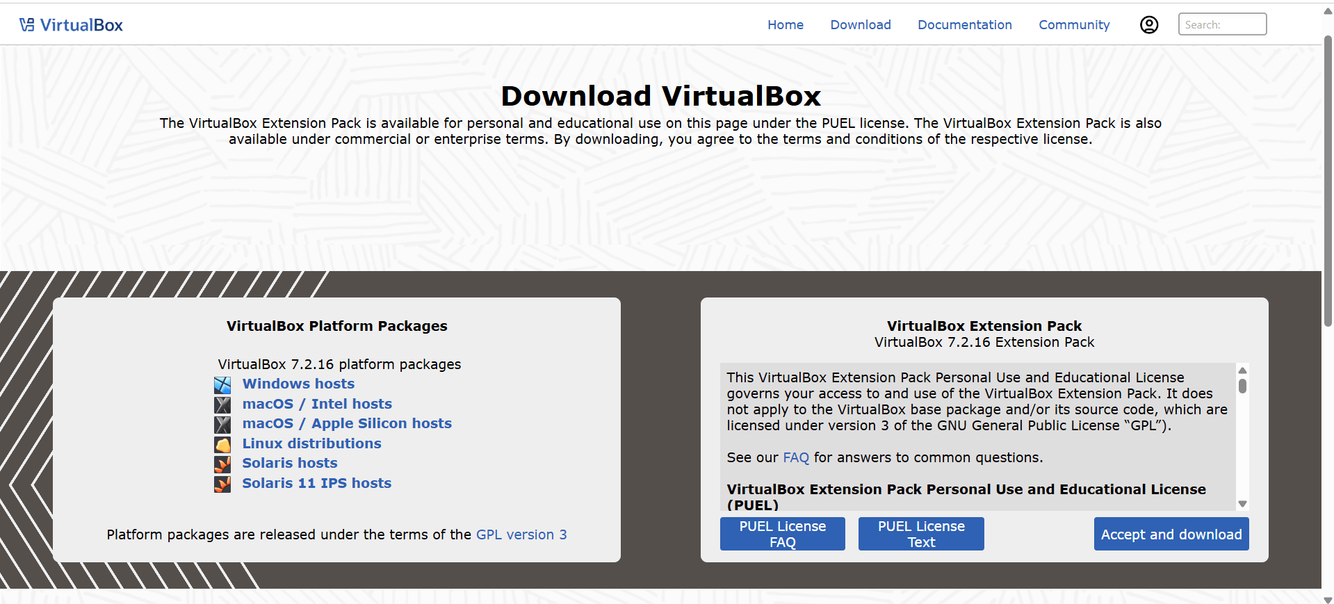This screenshot has width=1334, height=604.
Task: Open the Linux distributions link
Action: [x=311, y=443]
